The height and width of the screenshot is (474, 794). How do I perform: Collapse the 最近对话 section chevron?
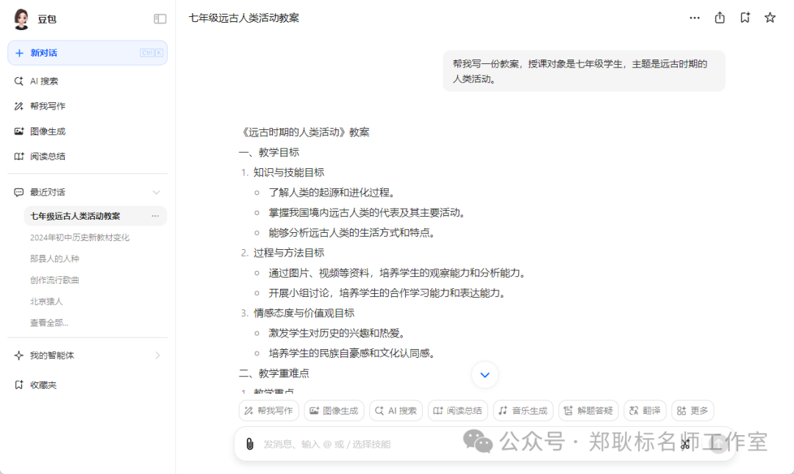[157, 192]
